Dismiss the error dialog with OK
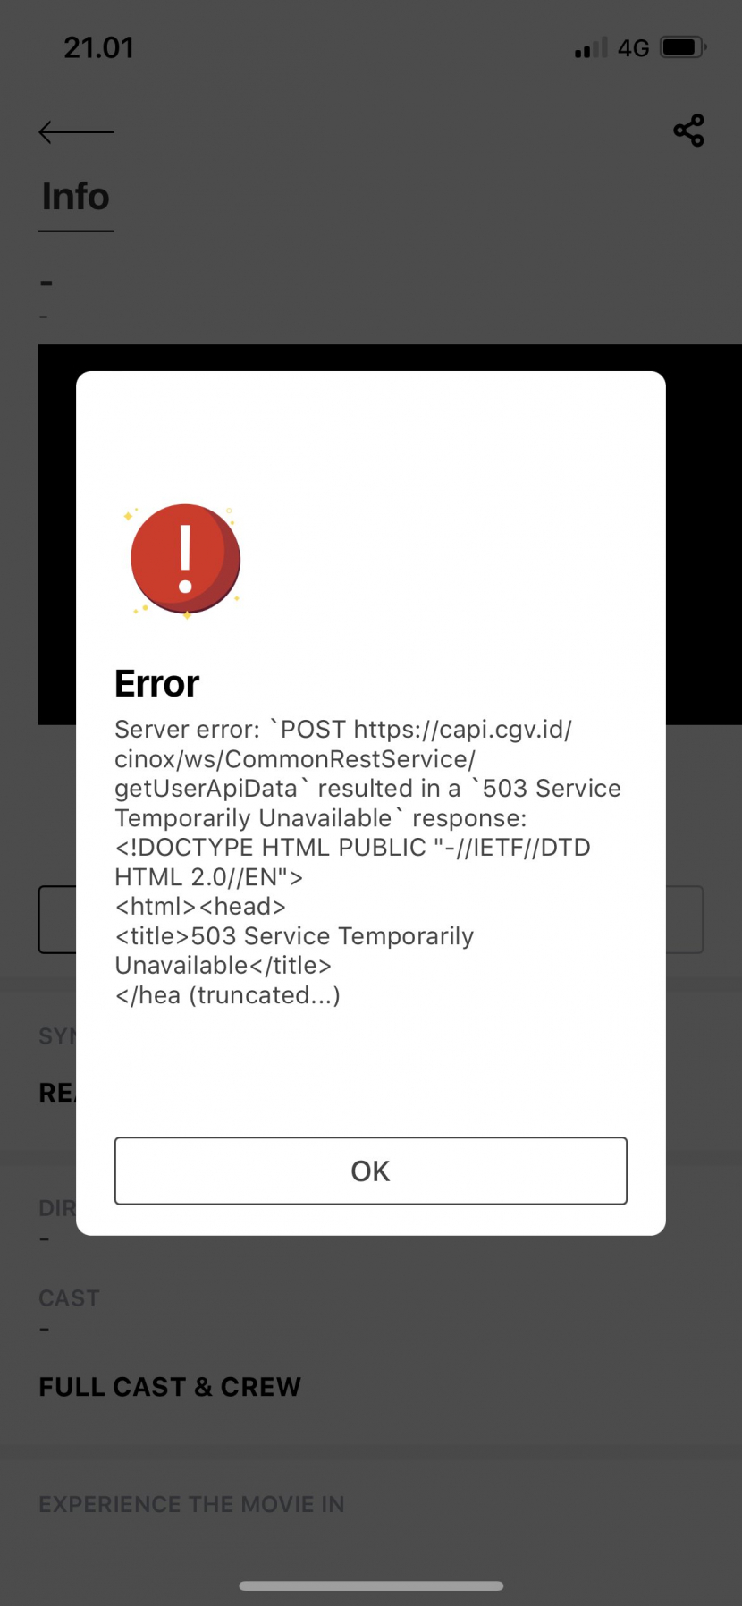 point(371,1171)
